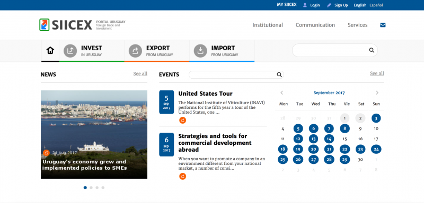Click the Invest in Uruguay circular icon
The width and height of the screenshot is (424, 203).
[x=70, y=51]
